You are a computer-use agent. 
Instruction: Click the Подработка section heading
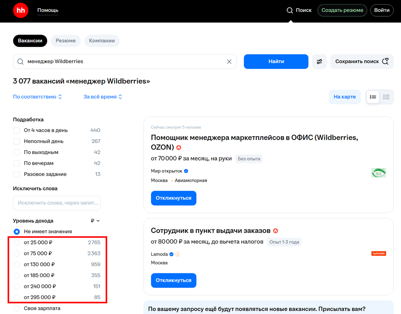click(28, 120)
